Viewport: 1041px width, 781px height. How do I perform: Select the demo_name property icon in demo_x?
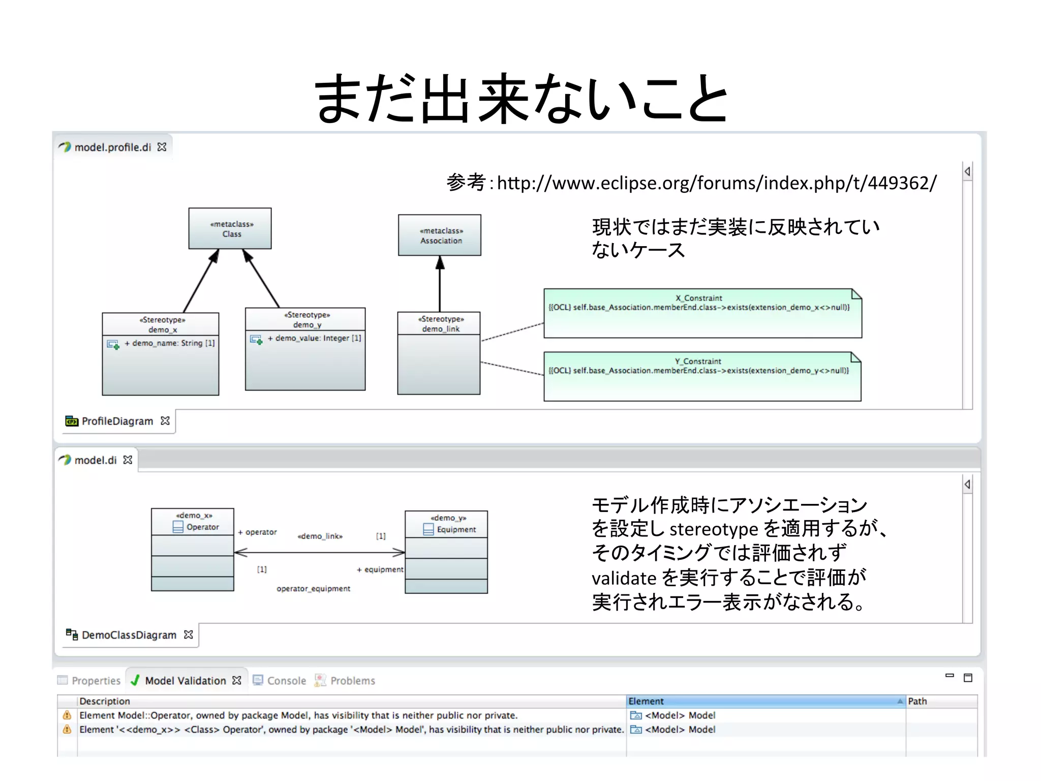113,344
